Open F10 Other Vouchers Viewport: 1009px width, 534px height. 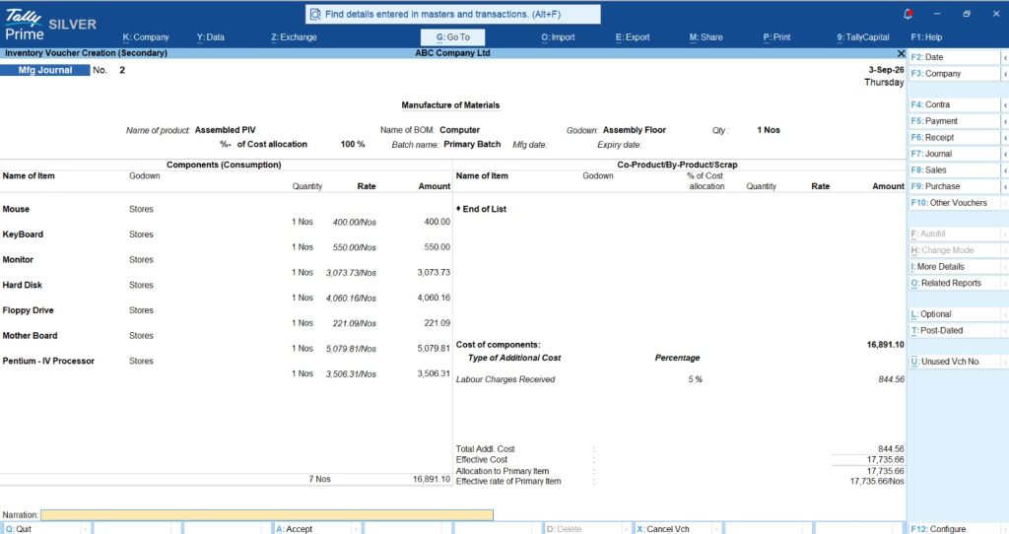954,203
